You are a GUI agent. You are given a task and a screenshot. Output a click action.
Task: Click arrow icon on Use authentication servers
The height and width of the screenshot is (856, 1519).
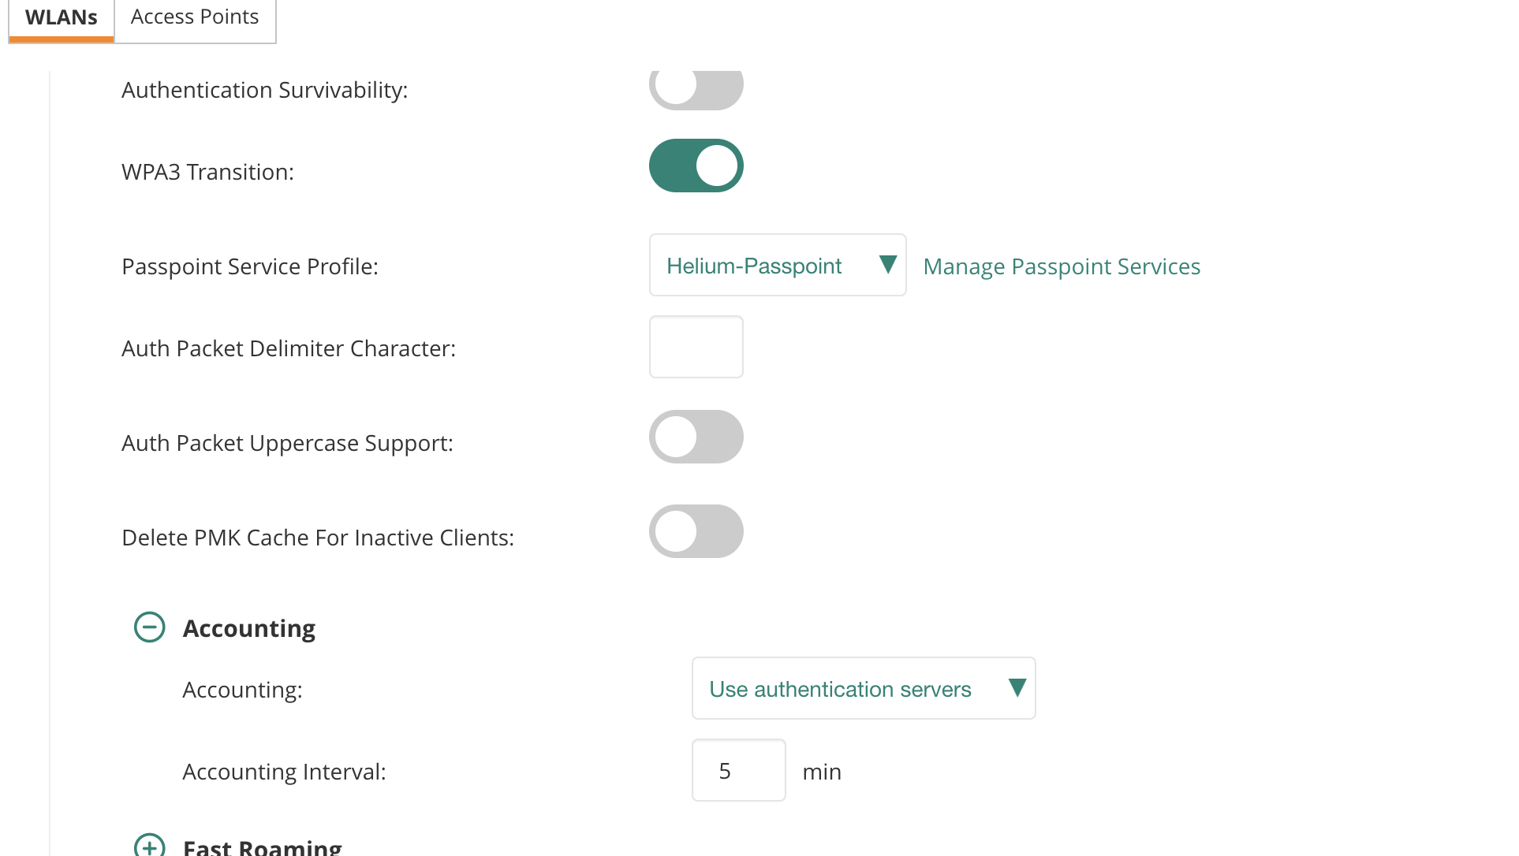(1017, 688)
